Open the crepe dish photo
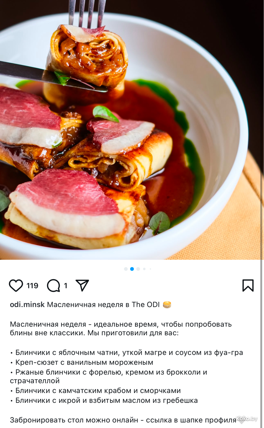Image resolution: width=264 pixels, height=428 pixels. [x=132, y=130]
